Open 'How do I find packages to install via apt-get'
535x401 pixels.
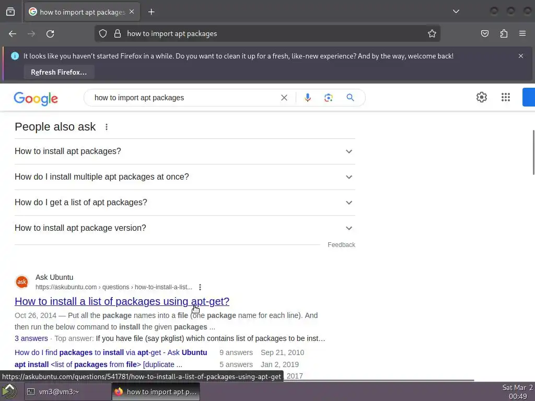pyautogui.click(x=111, y=352)
